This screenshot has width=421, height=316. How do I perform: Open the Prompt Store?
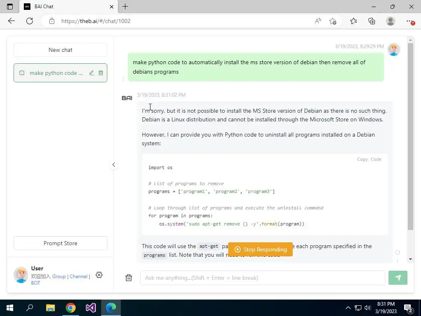pos(60,243)
